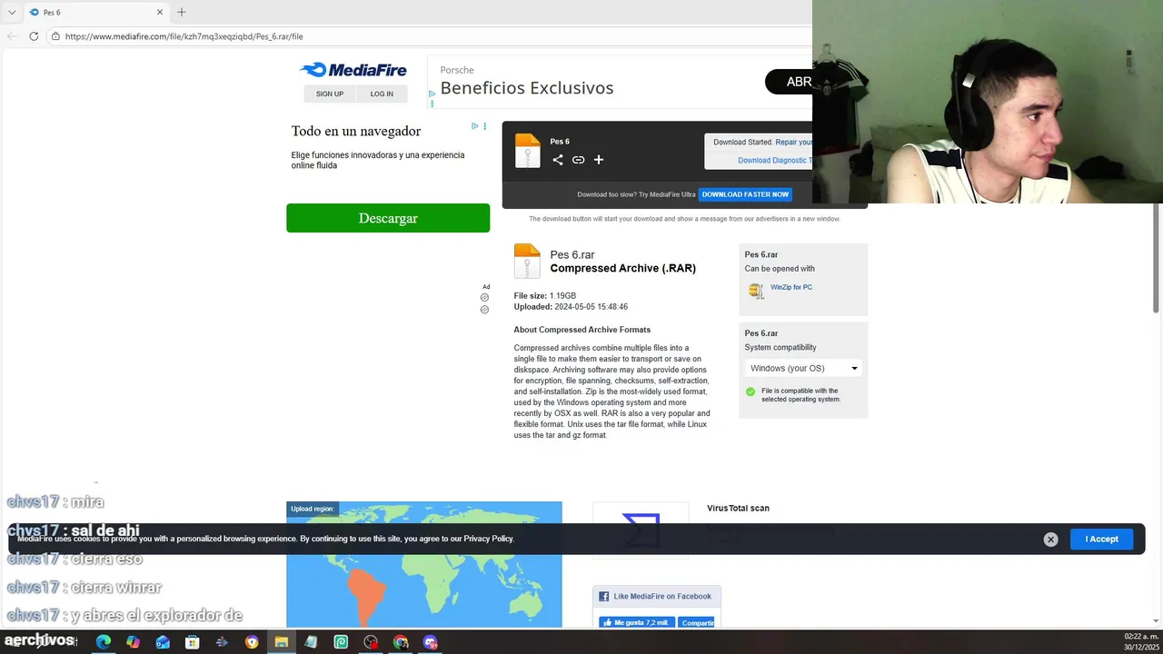The height and width of the screenshot is (654, 1163).
Task: Open the Windows (your OS) dropdown
Action: point(803,368)
